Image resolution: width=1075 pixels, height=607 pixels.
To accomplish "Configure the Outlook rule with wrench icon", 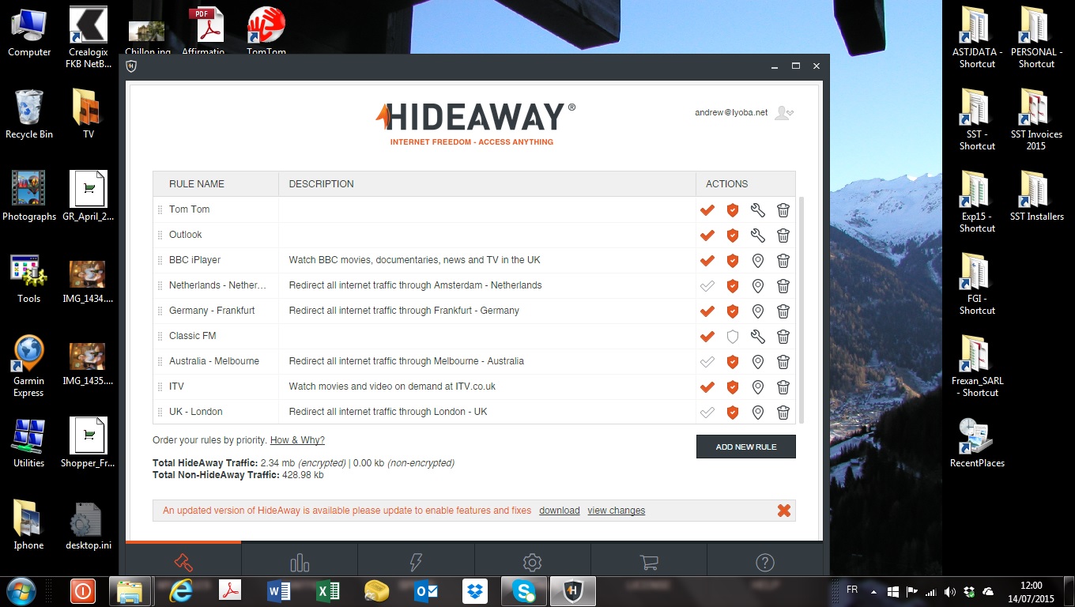I will [757, 236].
